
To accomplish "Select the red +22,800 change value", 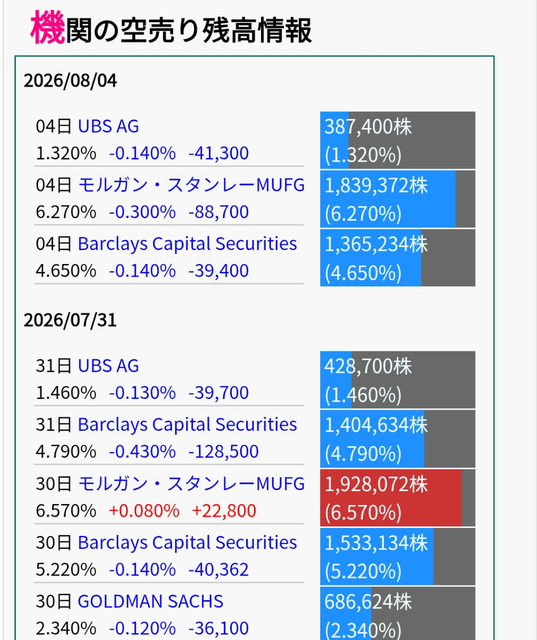I will [224, 511].
